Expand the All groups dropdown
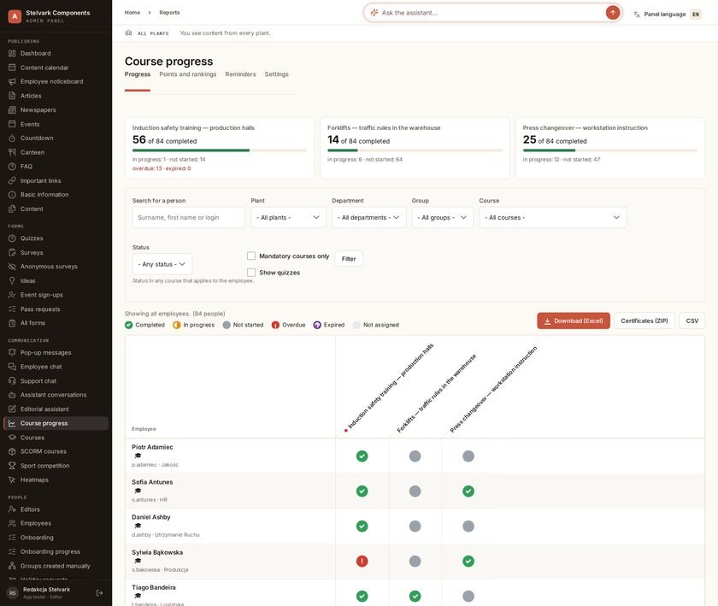718x606 pixels. [x=443, y=217]
